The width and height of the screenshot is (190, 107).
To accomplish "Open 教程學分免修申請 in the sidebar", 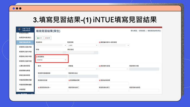I will click(x=25, y=61).
